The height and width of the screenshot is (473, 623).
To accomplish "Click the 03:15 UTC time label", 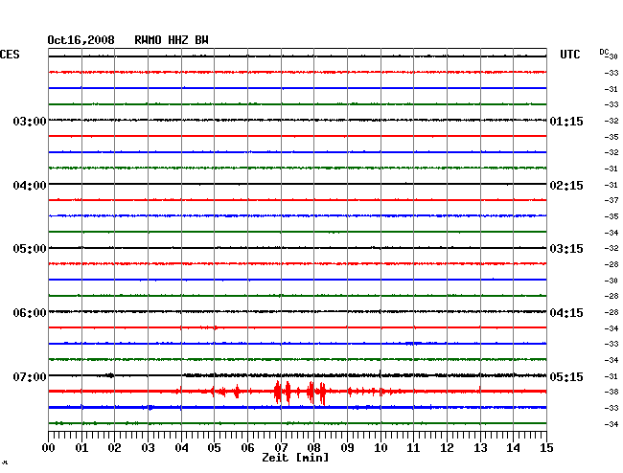I will click(566, 249).
